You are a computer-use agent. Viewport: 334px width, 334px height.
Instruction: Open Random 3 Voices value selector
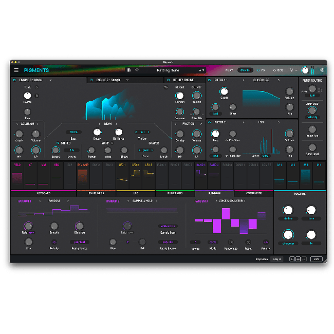pos(195,242)
